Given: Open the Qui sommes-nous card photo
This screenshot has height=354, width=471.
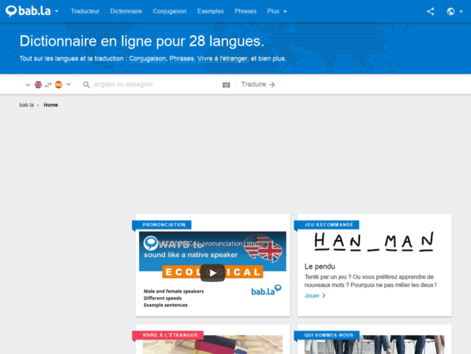Looking at the screenshot, I should pos(375,345).
